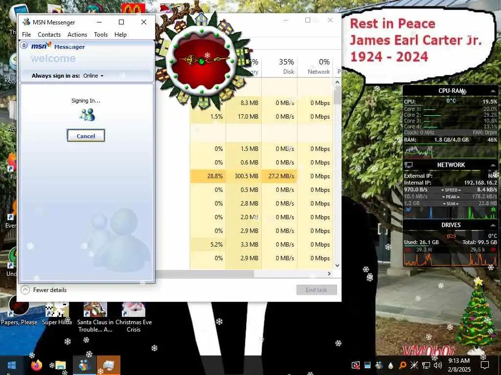Click the End task button in Task Manager
The height and width of the screenshot is (375, 501).
pos(317,290)
